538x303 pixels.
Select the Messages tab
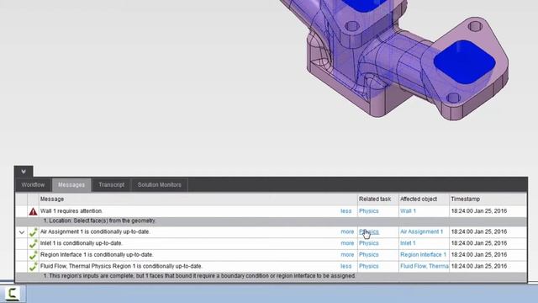(71, 185)
